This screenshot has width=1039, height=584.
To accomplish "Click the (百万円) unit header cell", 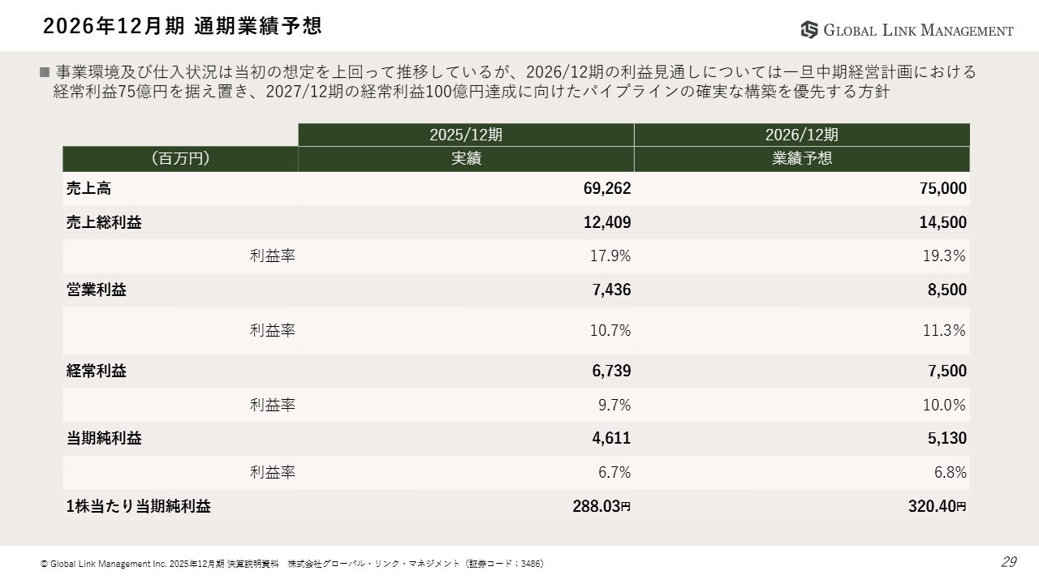I will pos(180,159).
